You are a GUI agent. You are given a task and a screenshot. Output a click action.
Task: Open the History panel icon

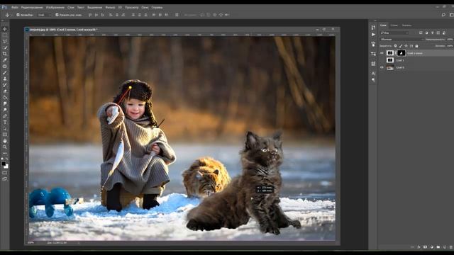coord(373,28)
